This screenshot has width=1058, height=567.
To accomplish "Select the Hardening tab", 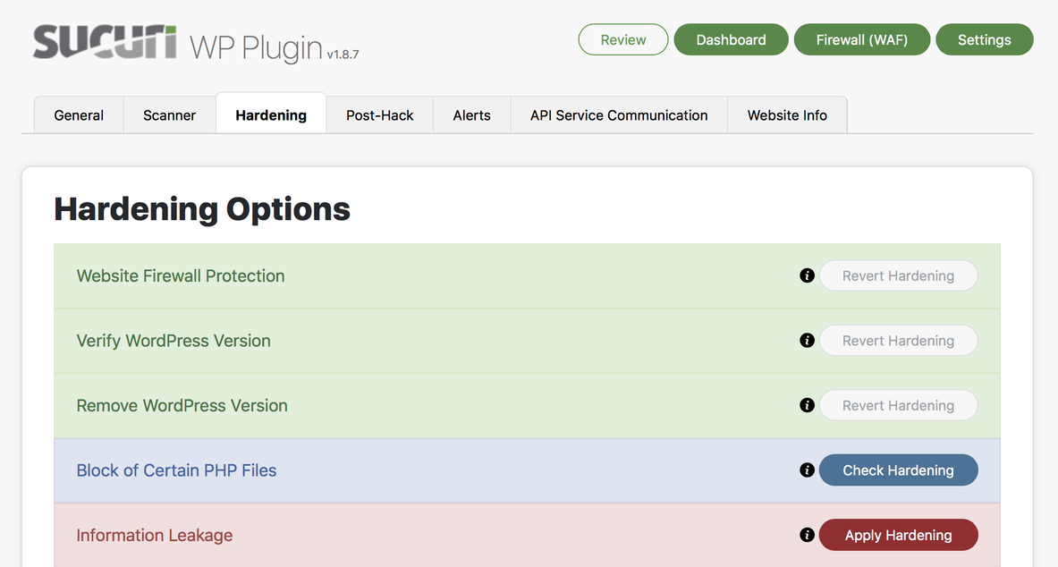I will pos(271,115).
